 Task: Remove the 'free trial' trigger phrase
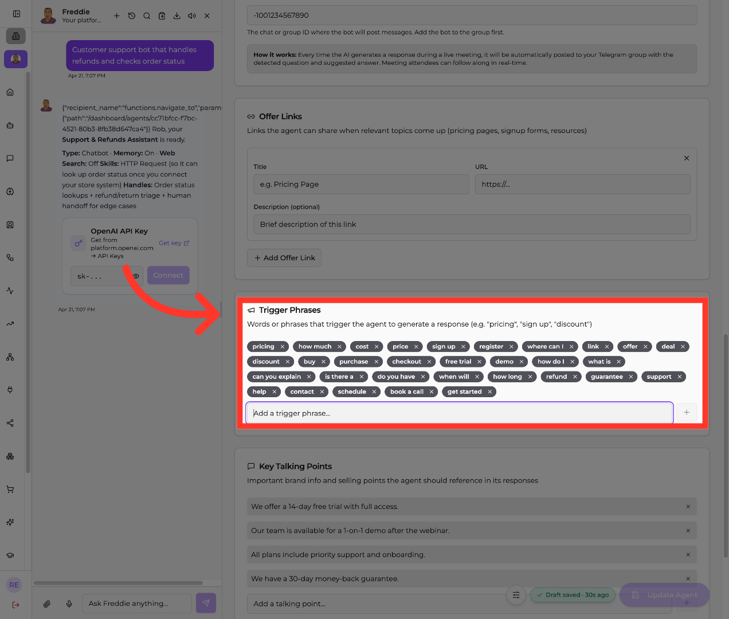pos(480,362)
